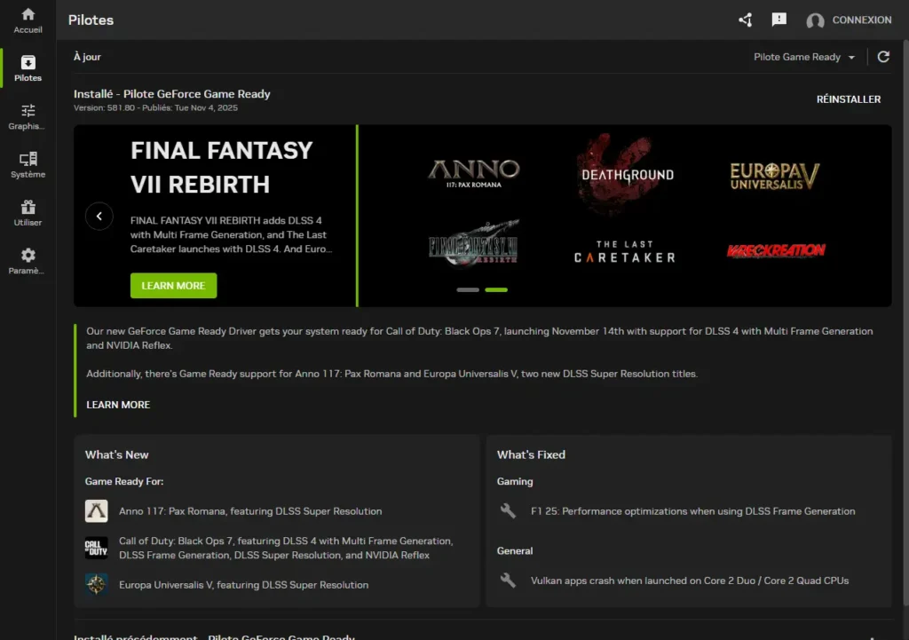The width and height of the screenshot is (909, 640).
Task: Open Accueil home in sidebar
Action: click(28, 20)
